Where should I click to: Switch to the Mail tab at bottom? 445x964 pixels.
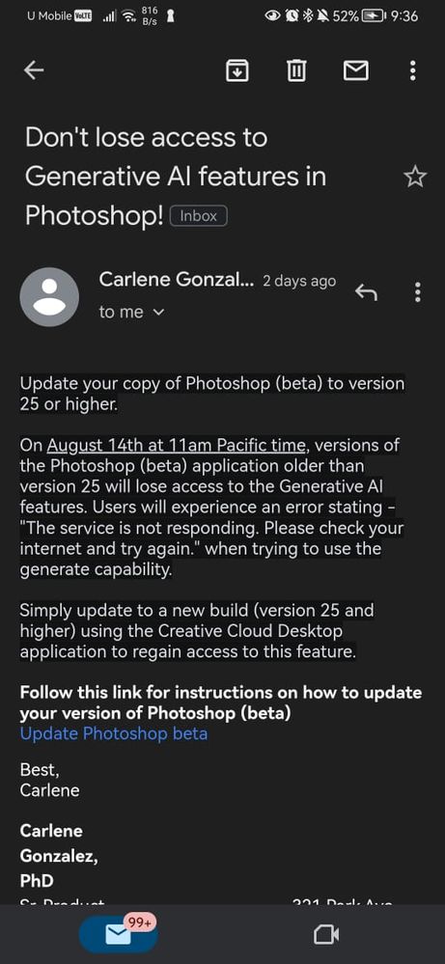point(118,934)
